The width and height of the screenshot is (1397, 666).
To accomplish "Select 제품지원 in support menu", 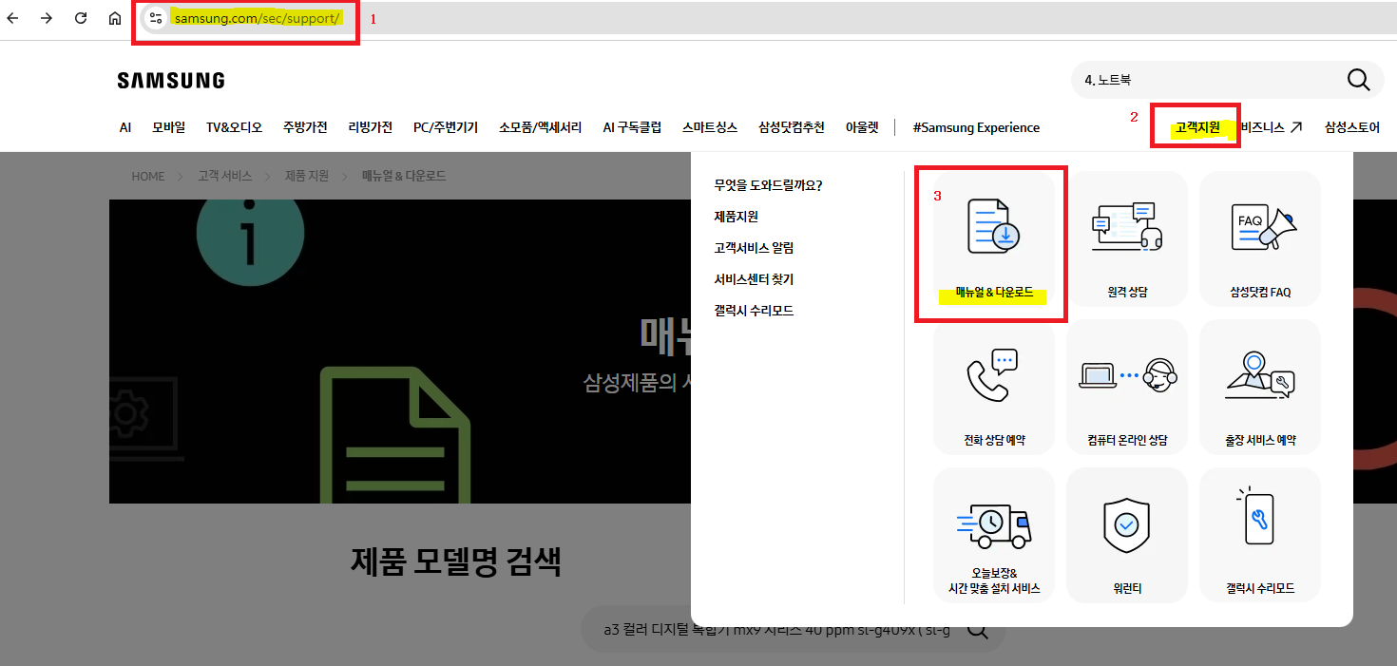I will click(x=737, y=217).
